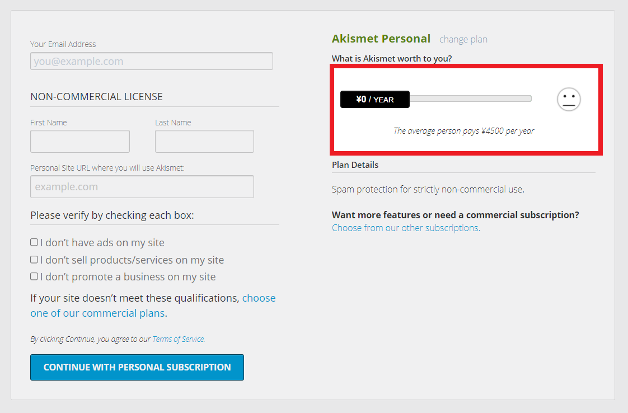This screenshot has width=628, height=413.
Task: Click the Akismet Personal plan title
Action: tap(381, 39)
